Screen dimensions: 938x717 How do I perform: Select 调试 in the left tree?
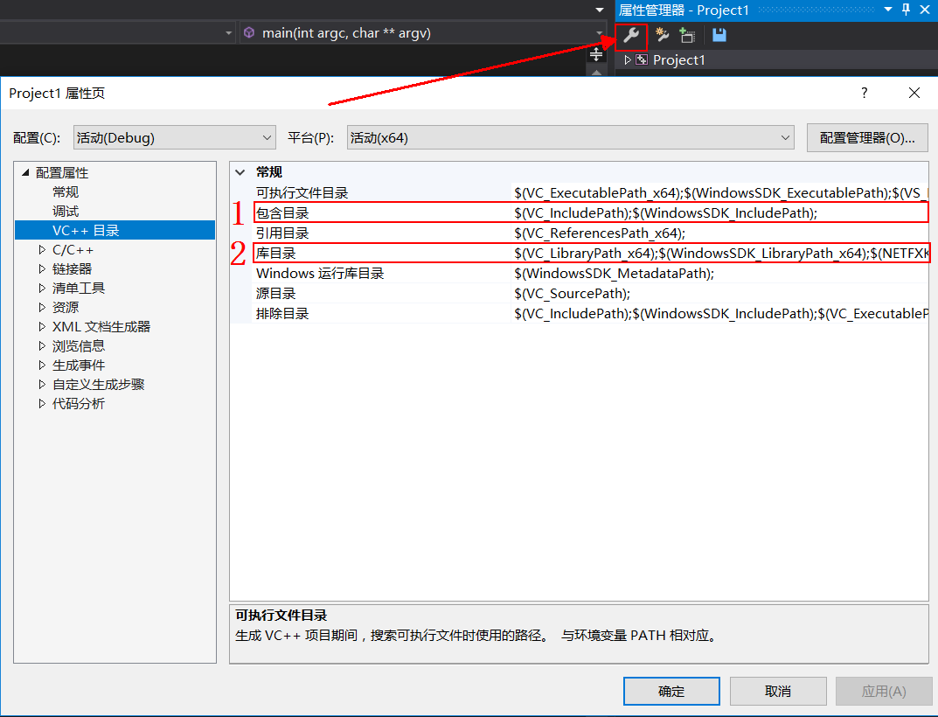coord(66,212)
